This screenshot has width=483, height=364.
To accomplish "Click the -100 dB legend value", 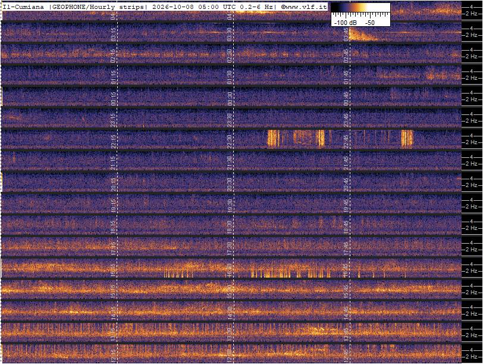I will pos(346,23).
